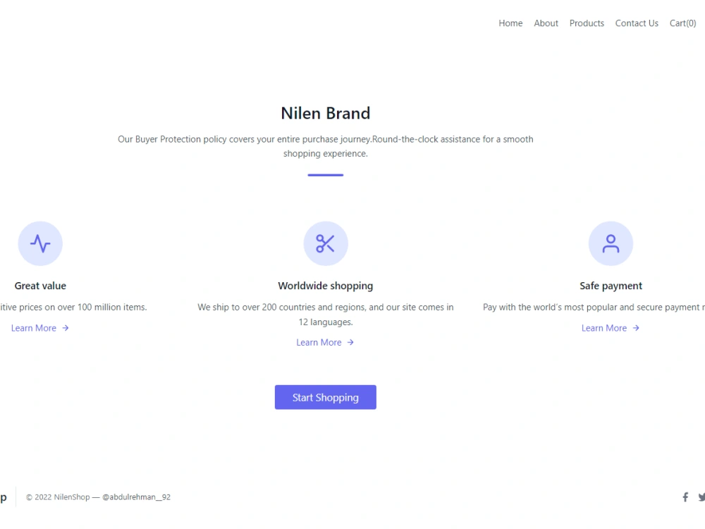Open Learn More under Safe payment

click(x=604, y=327)
